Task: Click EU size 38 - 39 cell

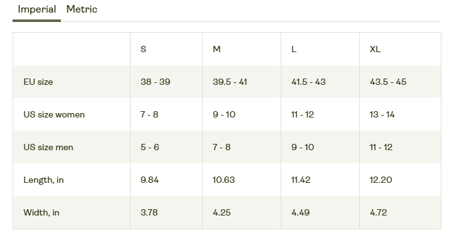Action: 156,82
